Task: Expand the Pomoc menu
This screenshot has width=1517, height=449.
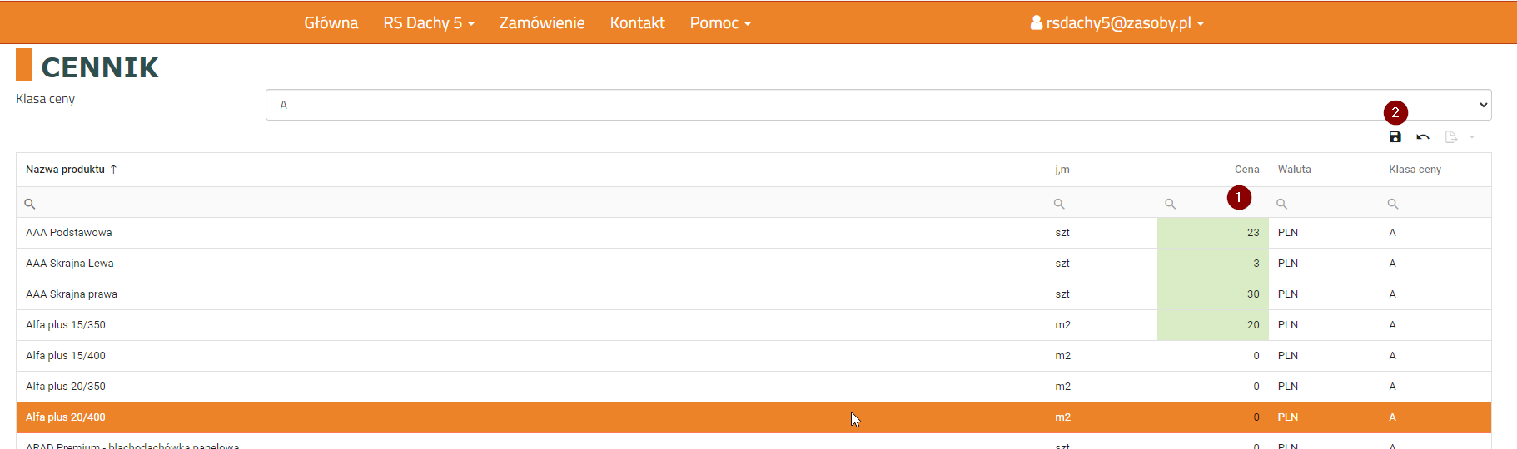Action: click(x=719, y=23)
